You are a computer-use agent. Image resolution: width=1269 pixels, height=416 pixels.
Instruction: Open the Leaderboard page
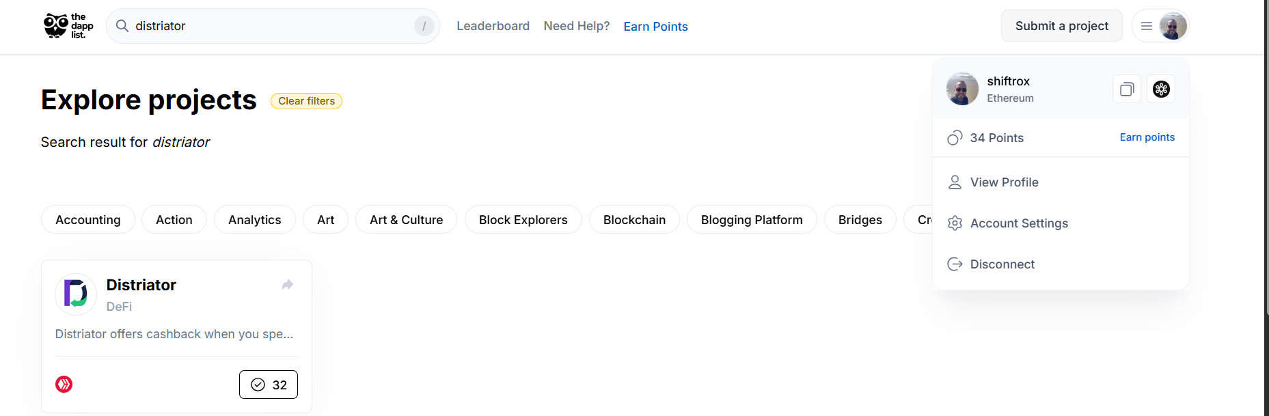click(493, 26)
